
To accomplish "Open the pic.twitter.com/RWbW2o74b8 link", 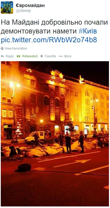I will point(49,40).
